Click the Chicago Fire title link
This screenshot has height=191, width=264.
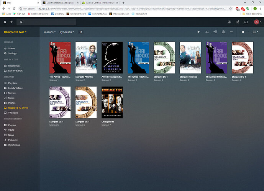pos(108,122)
